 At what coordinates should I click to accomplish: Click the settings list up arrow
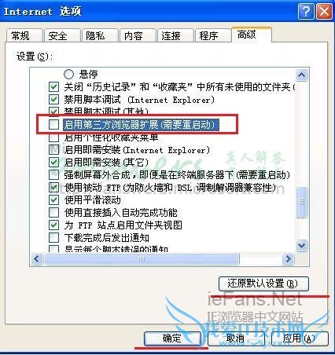(301, 75)
